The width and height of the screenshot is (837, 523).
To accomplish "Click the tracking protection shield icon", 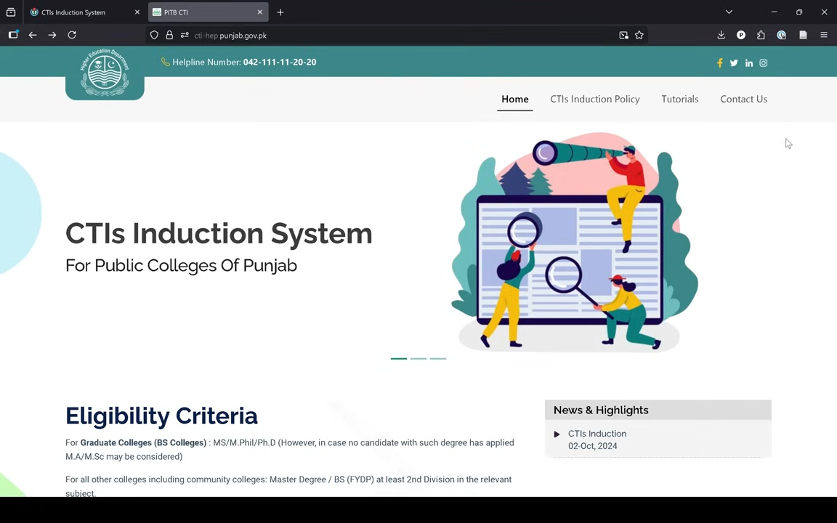I will pos(154,35).
